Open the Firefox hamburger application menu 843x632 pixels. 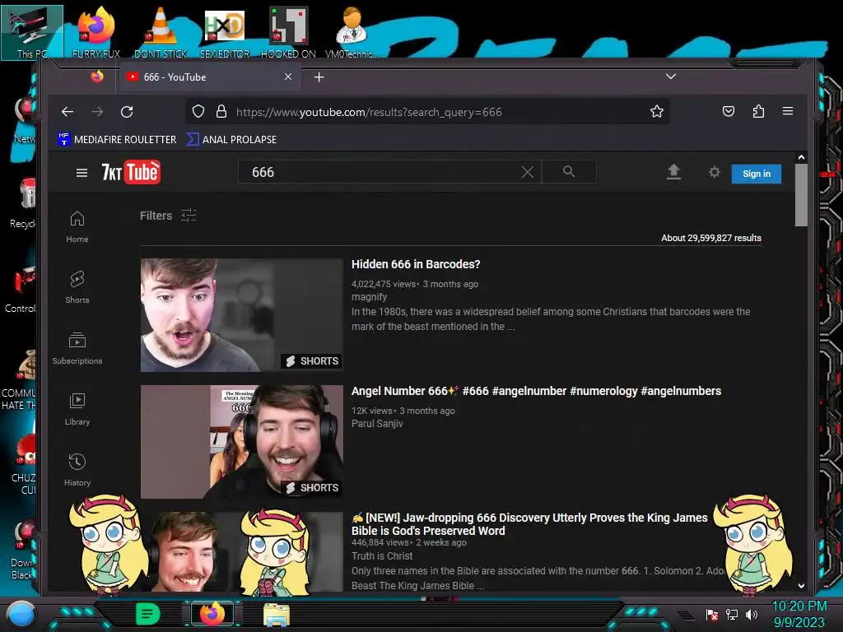click(x=788, y=111)
